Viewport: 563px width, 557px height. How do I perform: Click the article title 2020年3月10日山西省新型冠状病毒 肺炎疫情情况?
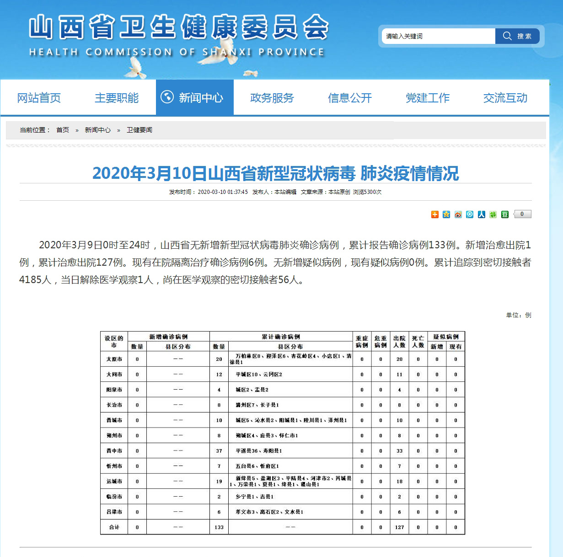coord(276,173)
